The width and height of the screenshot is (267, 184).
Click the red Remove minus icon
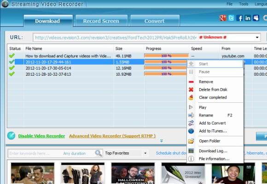191,82
